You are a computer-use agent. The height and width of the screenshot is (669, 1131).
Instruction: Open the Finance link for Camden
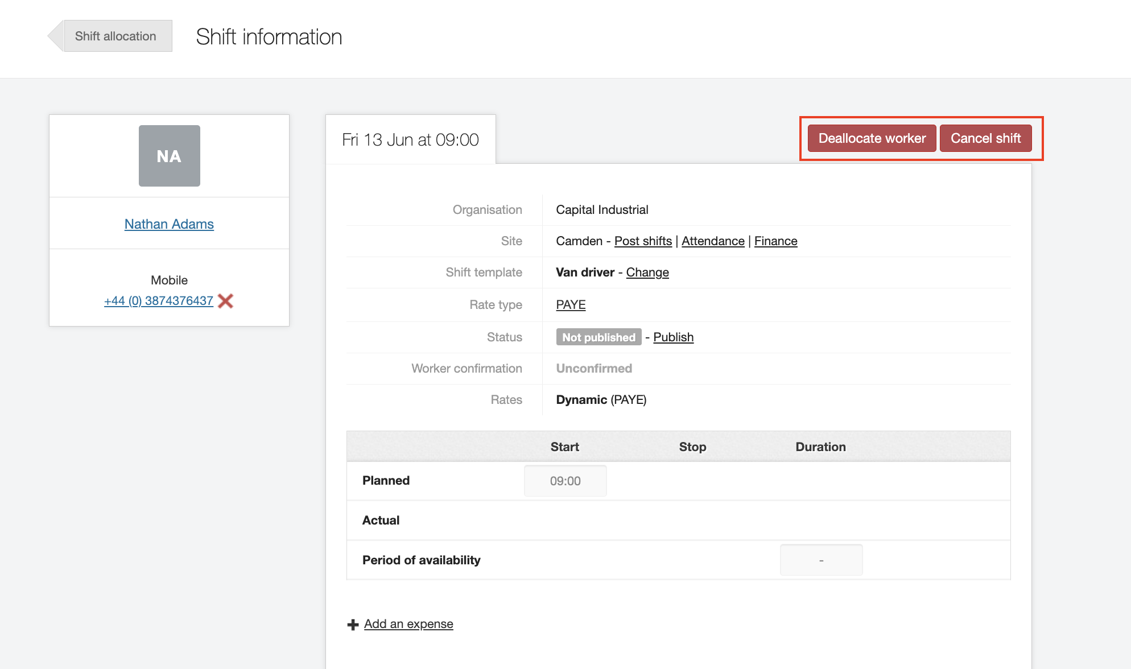(x=775, y=241)
